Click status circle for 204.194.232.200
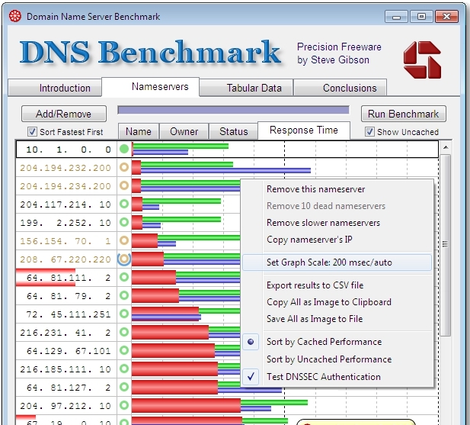 [124, 167]
